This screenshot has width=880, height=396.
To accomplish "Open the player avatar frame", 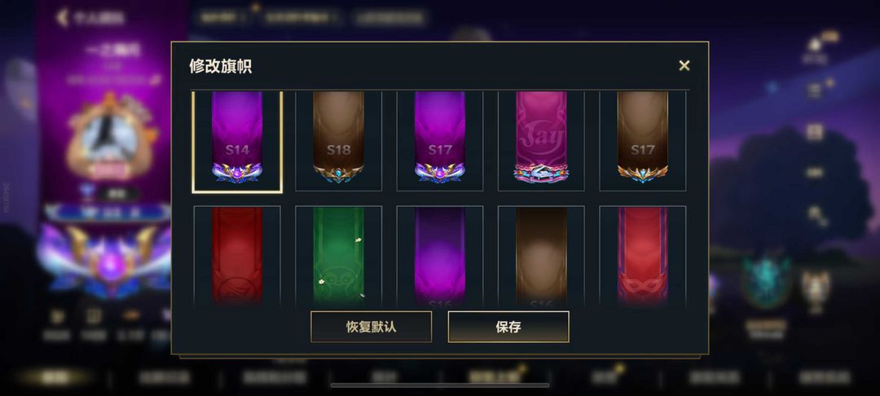I will (110, 136).
